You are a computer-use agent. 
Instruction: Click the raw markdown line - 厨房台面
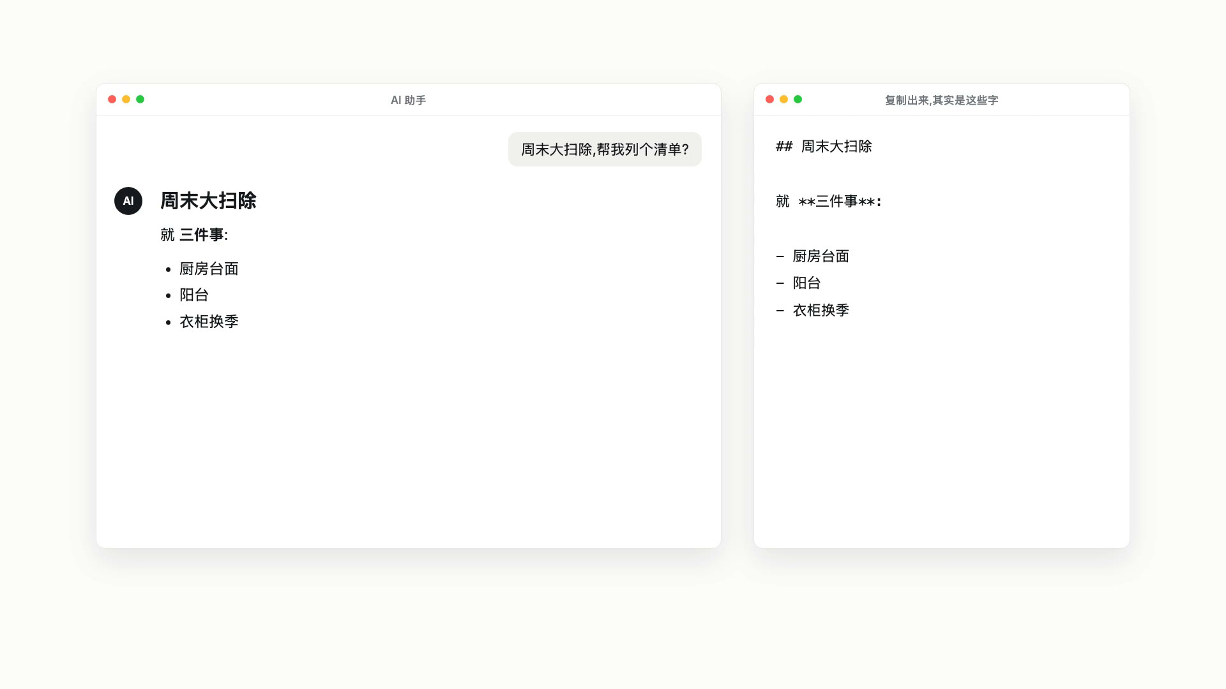pos(812,256)
